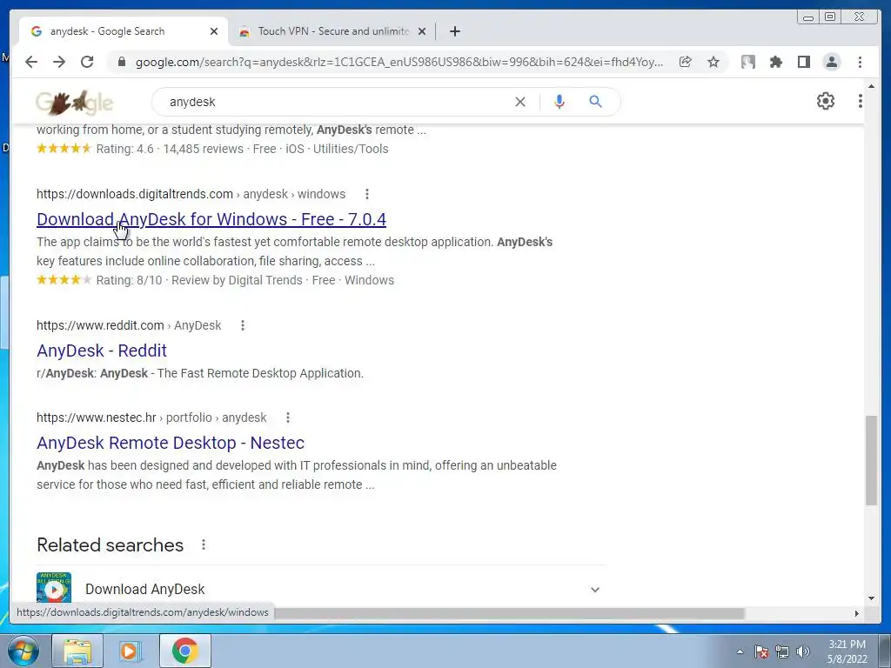Open a new browser tab
The height and width of the screenshot is (668, 891).
(454, 31)
